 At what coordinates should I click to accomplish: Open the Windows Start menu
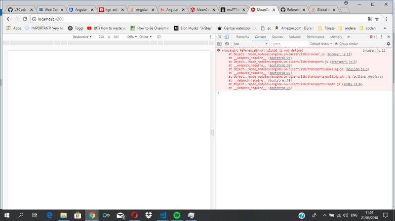(x=7, y=215)
